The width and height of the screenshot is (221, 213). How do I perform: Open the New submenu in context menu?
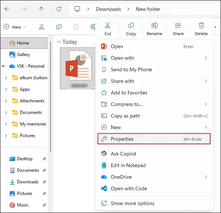(154, 127)
